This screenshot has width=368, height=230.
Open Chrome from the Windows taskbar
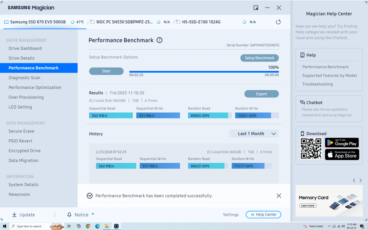point(88,226)
